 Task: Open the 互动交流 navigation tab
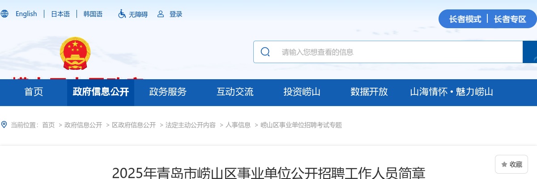point(235,92)
